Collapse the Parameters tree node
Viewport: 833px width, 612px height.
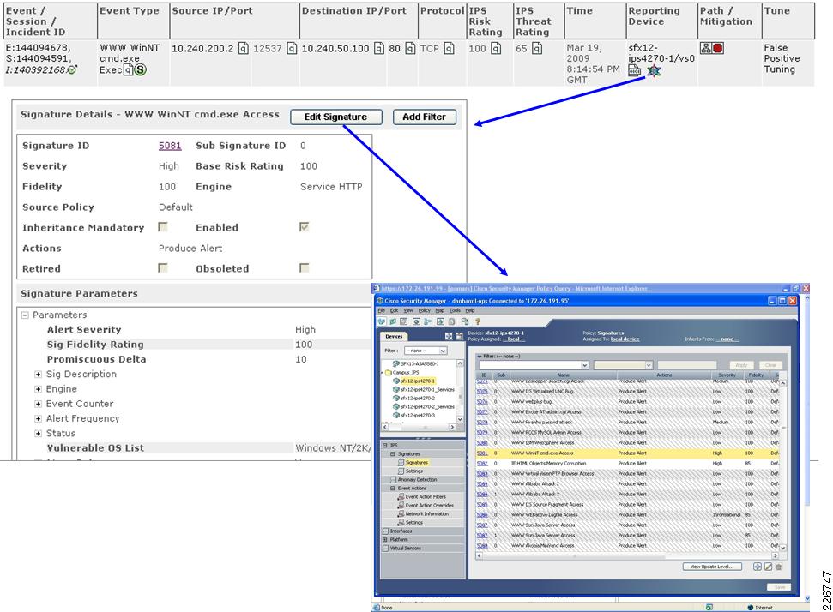tap(25, 315)
